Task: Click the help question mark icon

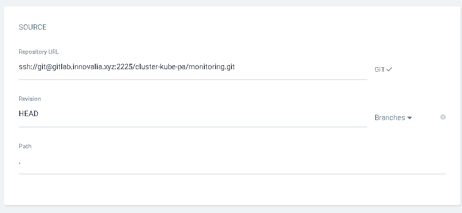Action: click(x=443, y=117)
